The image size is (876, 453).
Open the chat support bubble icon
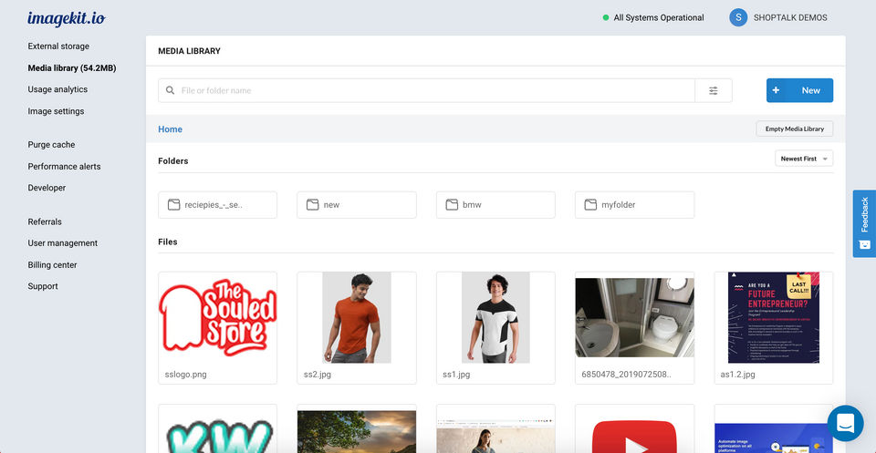tap(845, 424)
